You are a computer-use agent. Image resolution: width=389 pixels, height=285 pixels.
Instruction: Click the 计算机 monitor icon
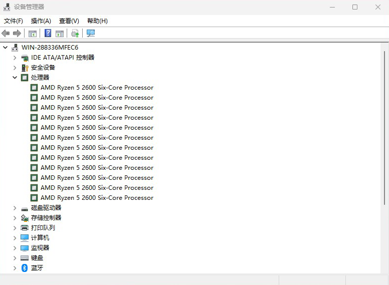point(25,237)
